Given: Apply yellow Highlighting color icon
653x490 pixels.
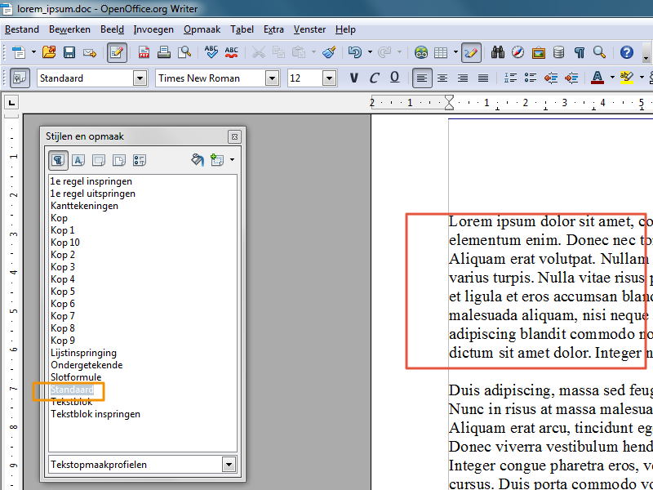Looking at the screenshot, I should tap(626, 78).
